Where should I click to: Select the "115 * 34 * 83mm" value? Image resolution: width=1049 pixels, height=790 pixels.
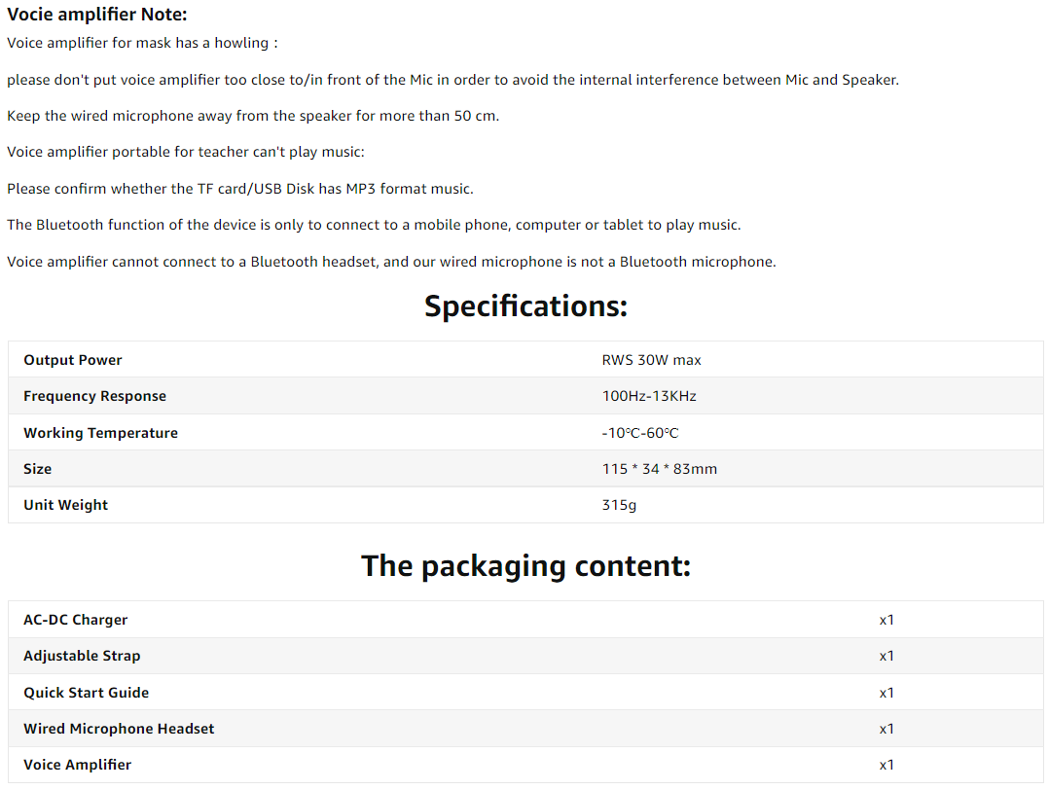[x=659, y=469]
